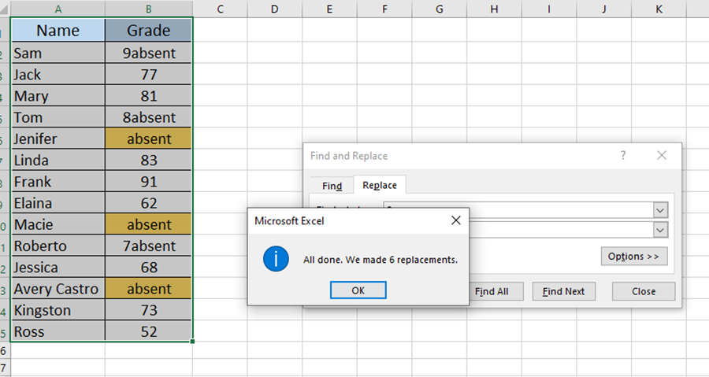Viewport: 709px width, 377px height.
Task: Select the cell containing 7absent
Action: click(149, 246)
